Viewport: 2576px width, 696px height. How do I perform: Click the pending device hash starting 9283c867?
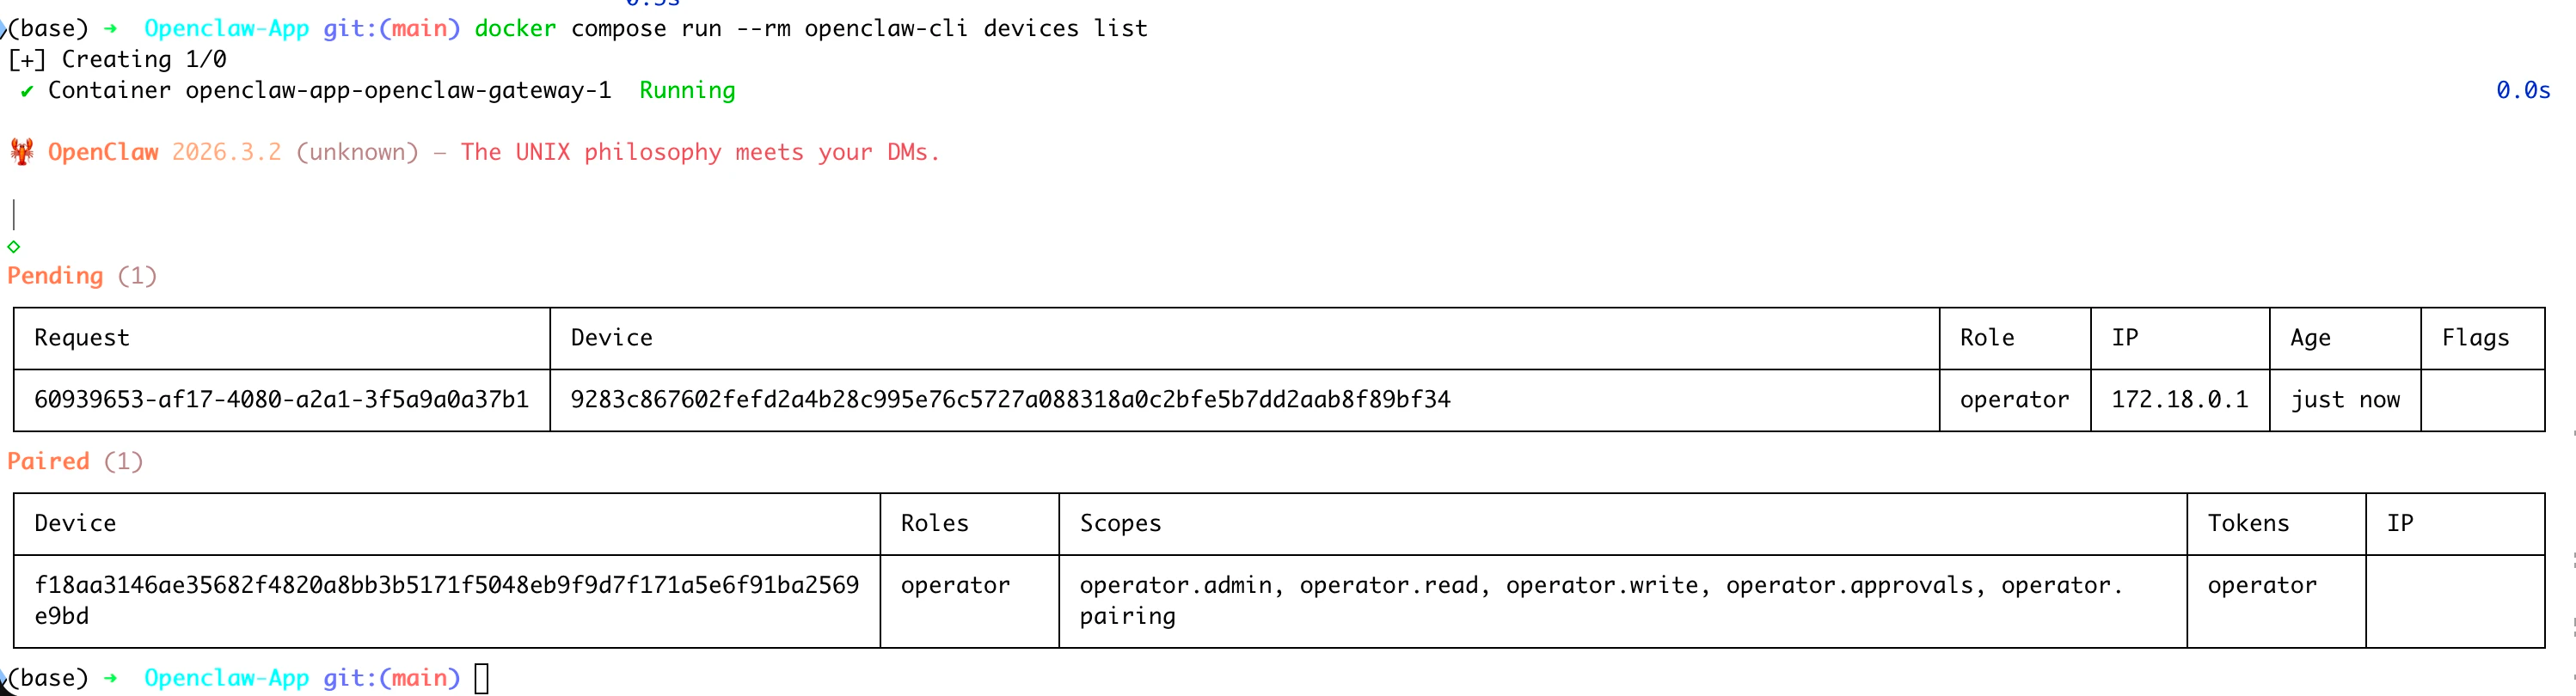click(1010, 400)
